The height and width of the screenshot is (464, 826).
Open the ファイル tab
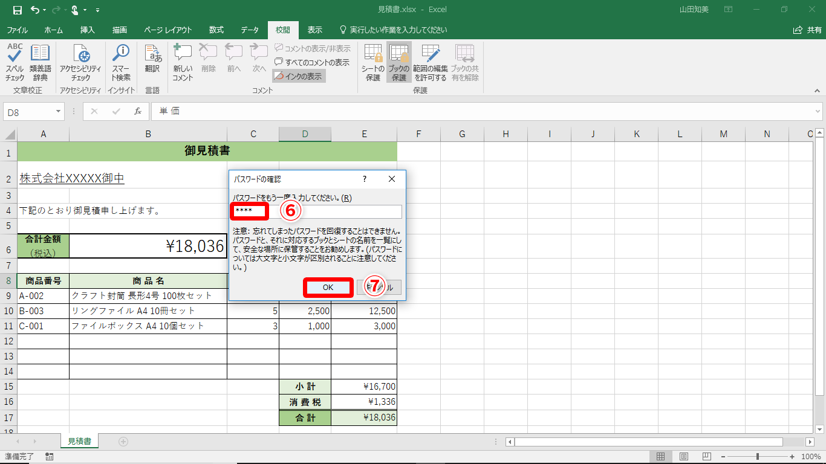tap(17, 30)
